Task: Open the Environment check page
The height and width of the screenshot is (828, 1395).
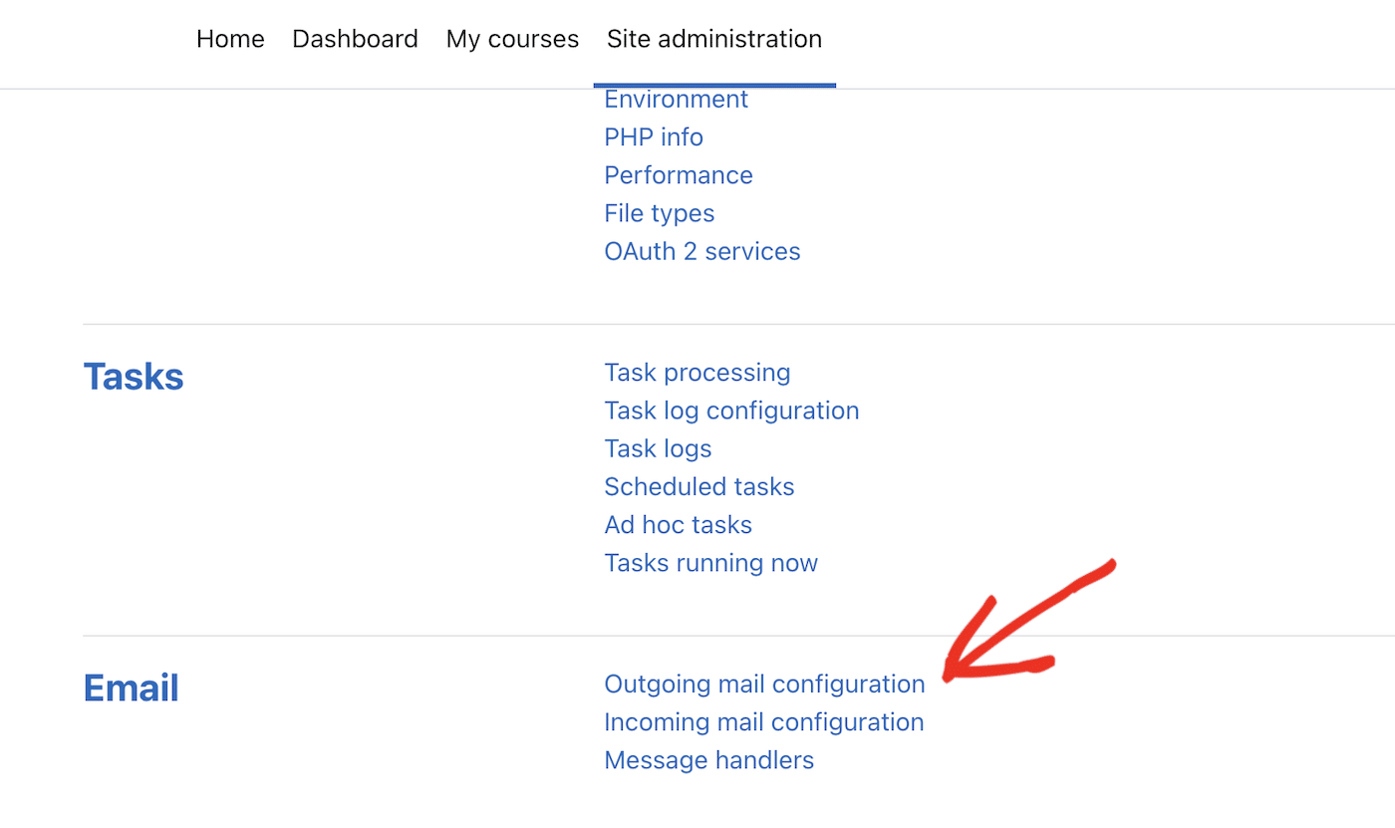Action: (x=676, y=99)
